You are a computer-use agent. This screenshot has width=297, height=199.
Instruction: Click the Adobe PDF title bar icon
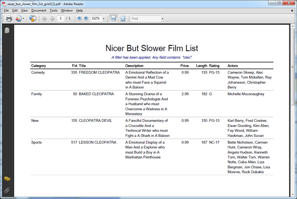[x=4, y=4]
